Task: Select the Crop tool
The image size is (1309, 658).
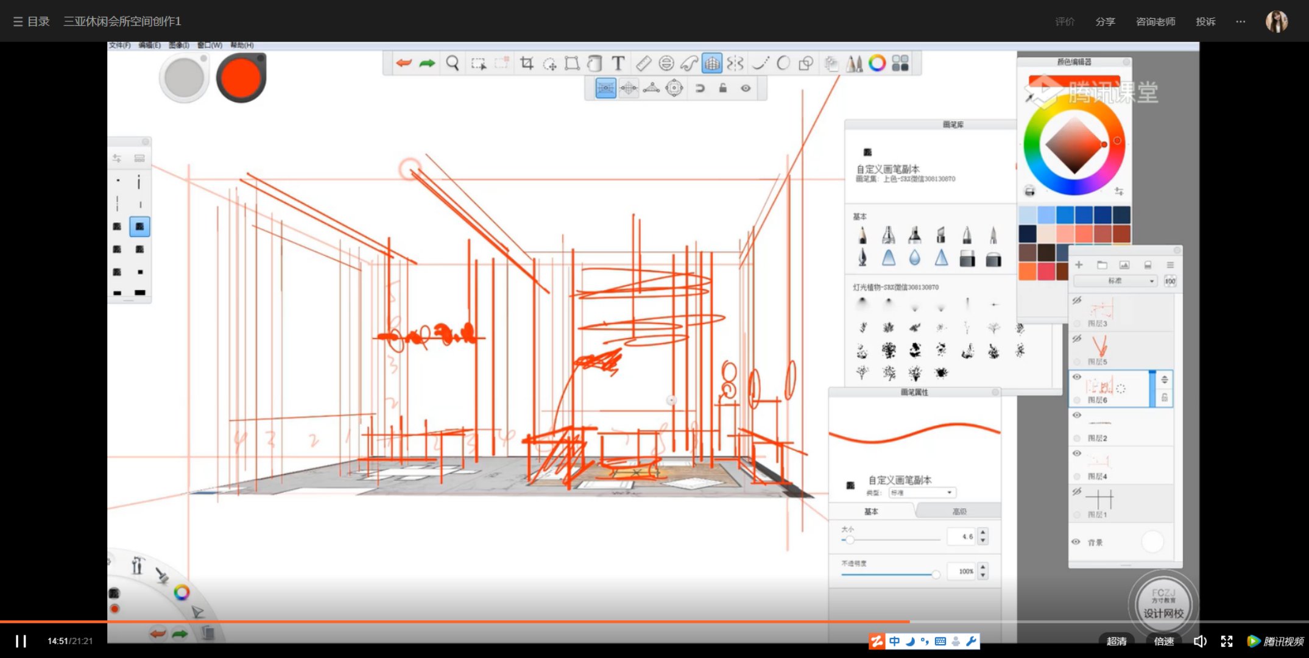Action: point(527,63)
